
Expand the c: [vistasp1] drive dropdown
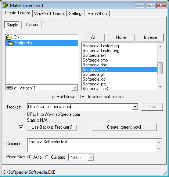(75, 88)
